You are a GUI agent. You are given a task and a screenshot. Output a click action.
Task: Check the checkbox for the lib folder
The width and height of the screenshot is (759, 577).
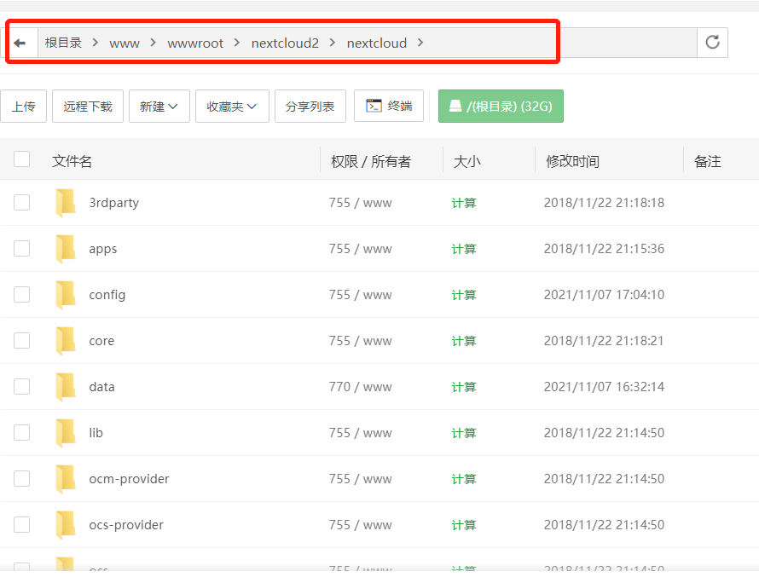21,432
